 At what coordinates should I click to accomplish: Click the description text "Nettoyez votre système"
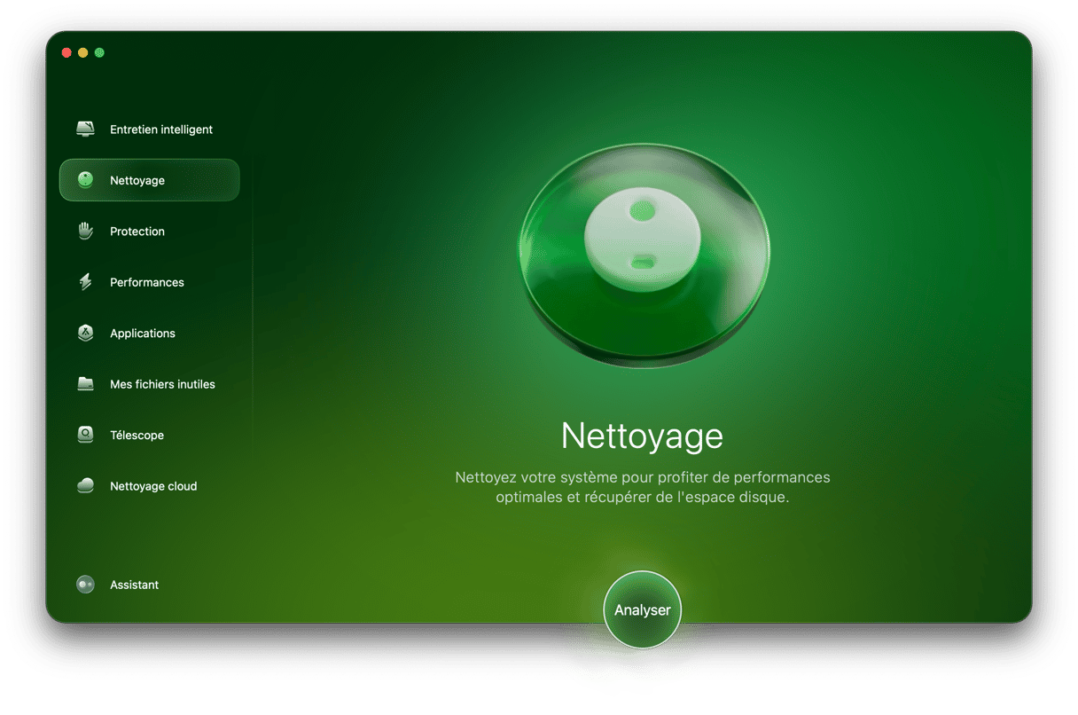(643, 487)
